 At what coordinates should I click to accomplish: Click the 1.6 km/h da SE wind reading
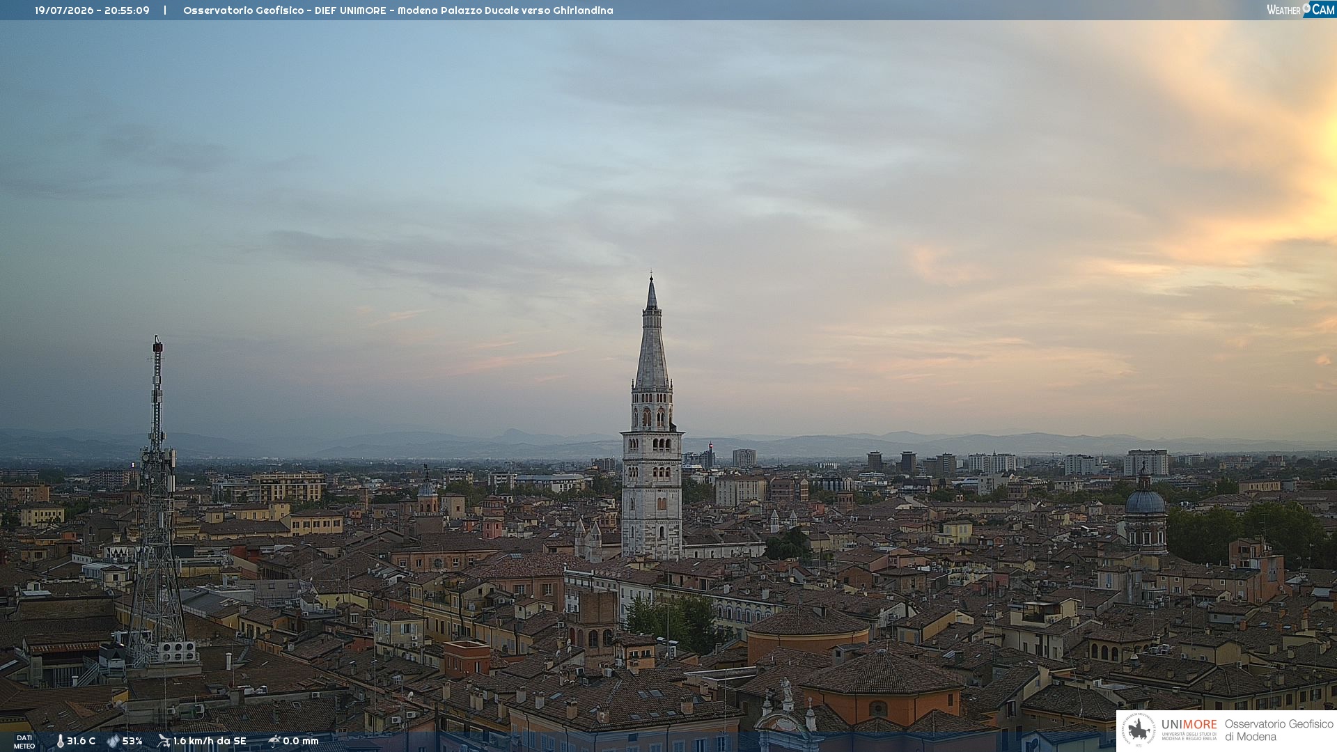[210, 741]
